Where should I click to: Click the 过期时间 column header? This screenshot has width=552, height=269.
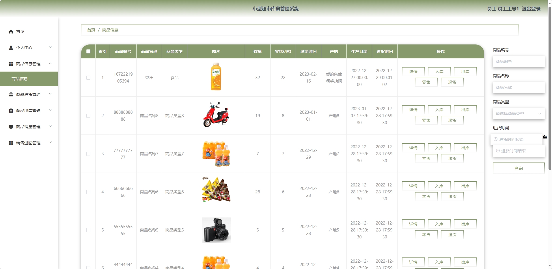308,51
